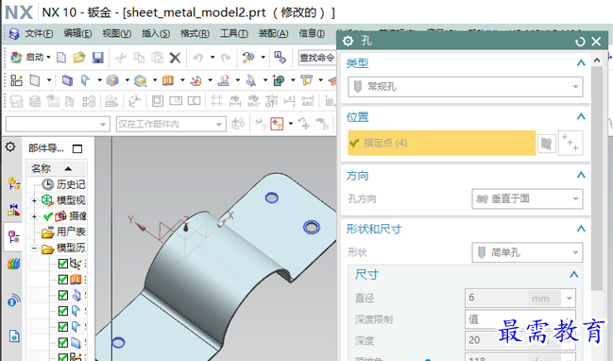The width and height of the screenshot is (613, 361).
Task: Open the empty selection filter dropdown
Action: [57, 125]
